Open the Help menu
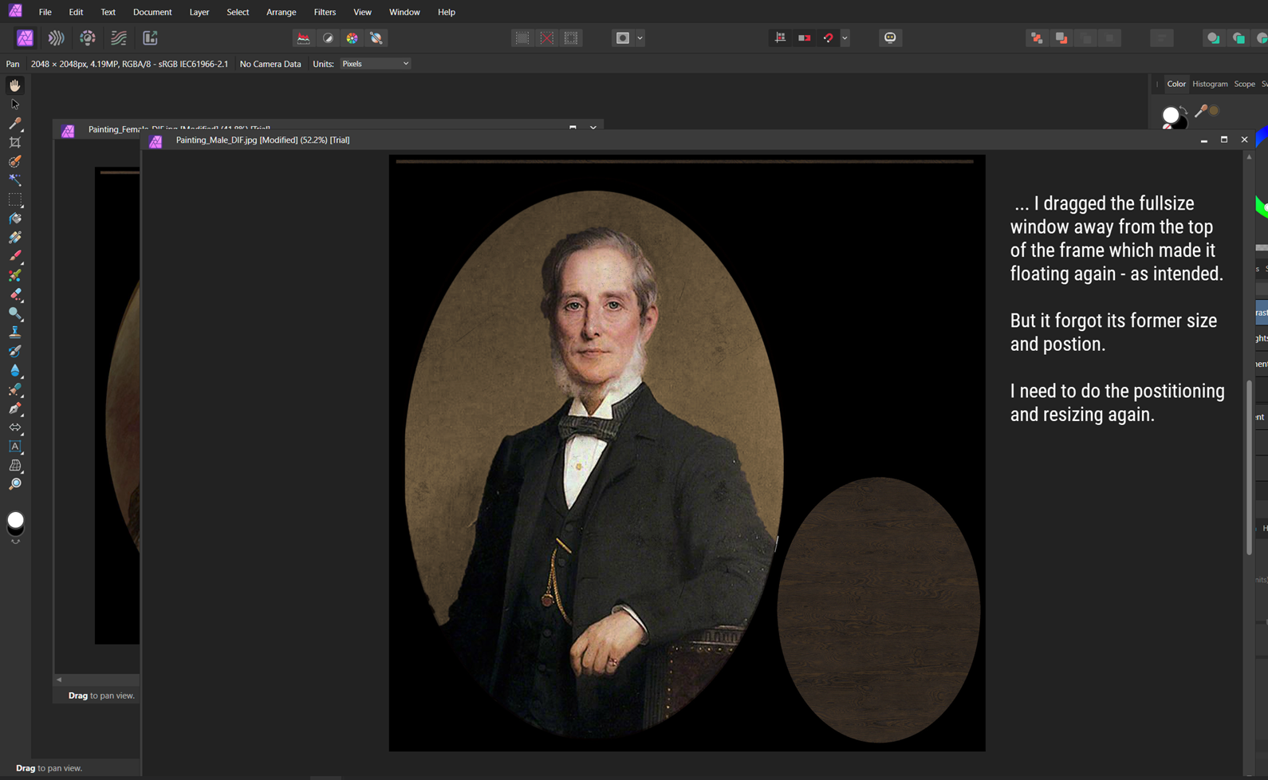The image size is (1268, 780). click(x=447, y=12)
